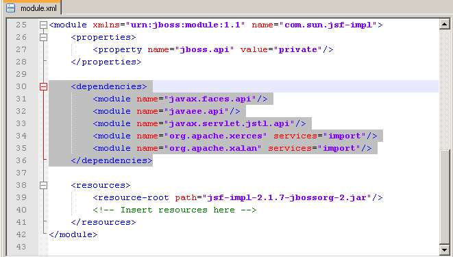Click the "jboss.api" property name value

204,49
